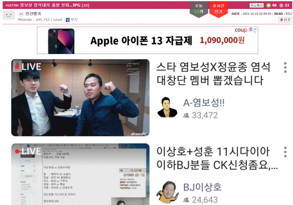The image size is (293, 205).
Task: Click the iPhone 13 product image in ad
Action: pos(61,41)
